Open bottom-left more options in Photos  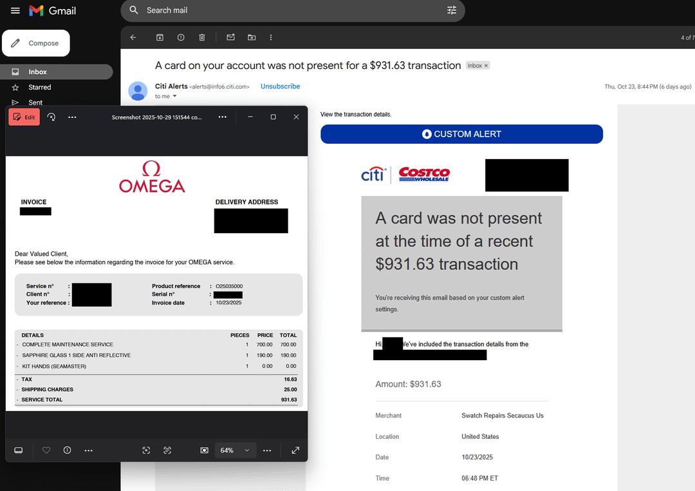tap(89, 450)
